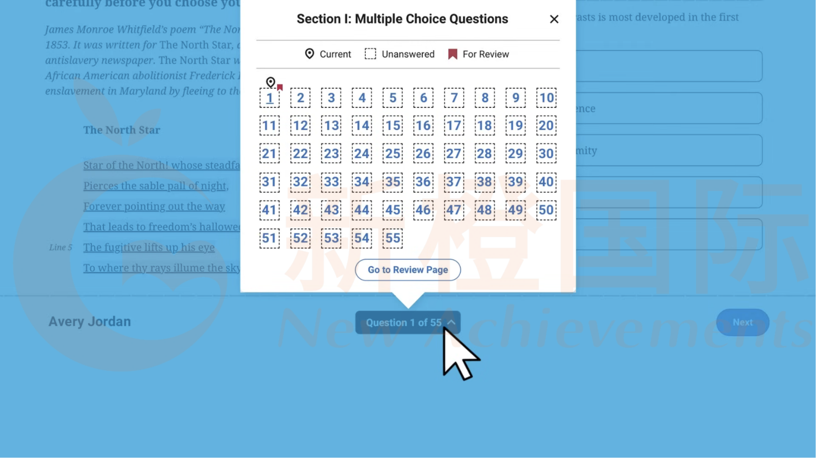Click the Section I Multiple Choice title
The width and height of the screenshot is (816, 458).
[x=403, y=18]
